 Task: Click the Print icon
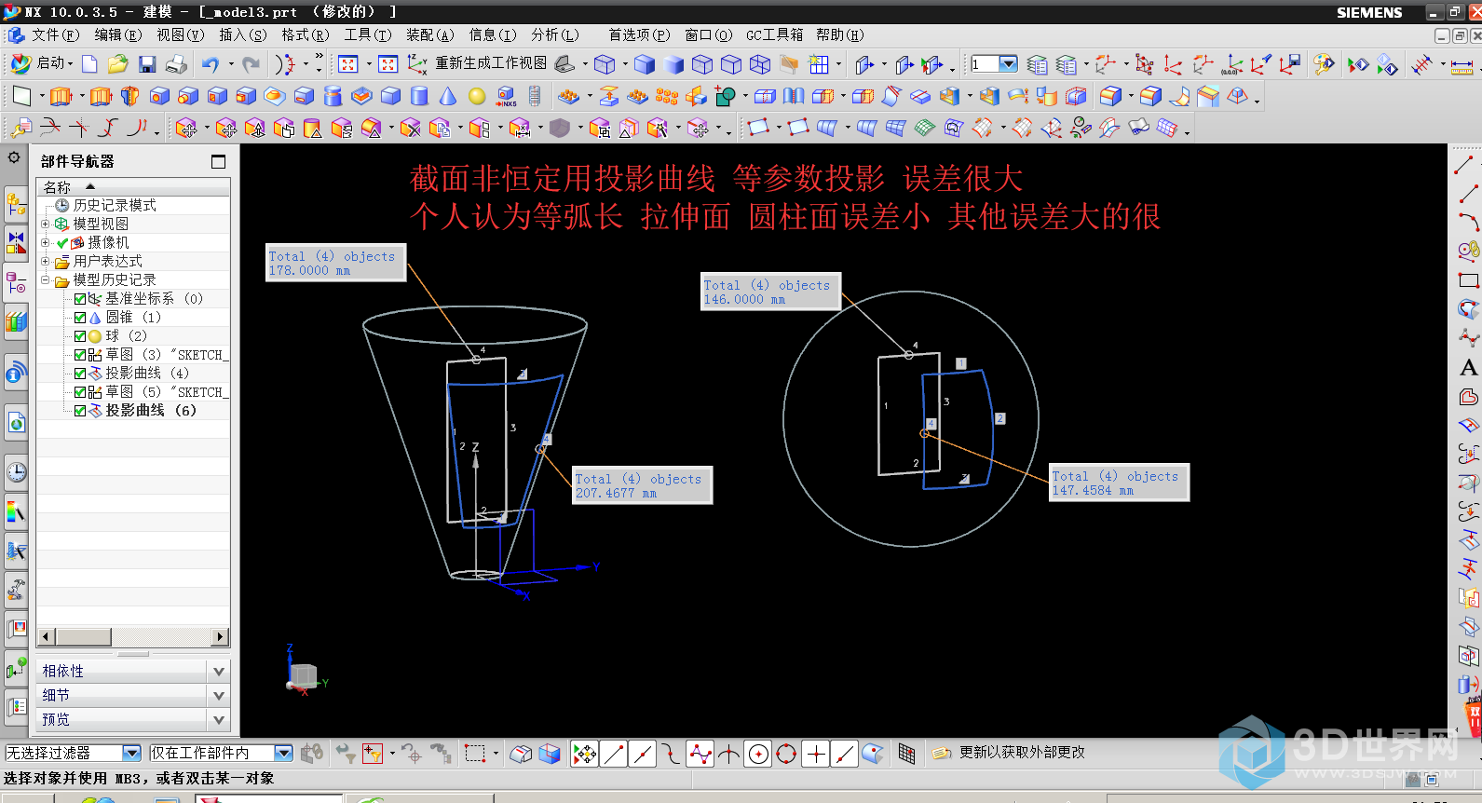click(176, 63)
